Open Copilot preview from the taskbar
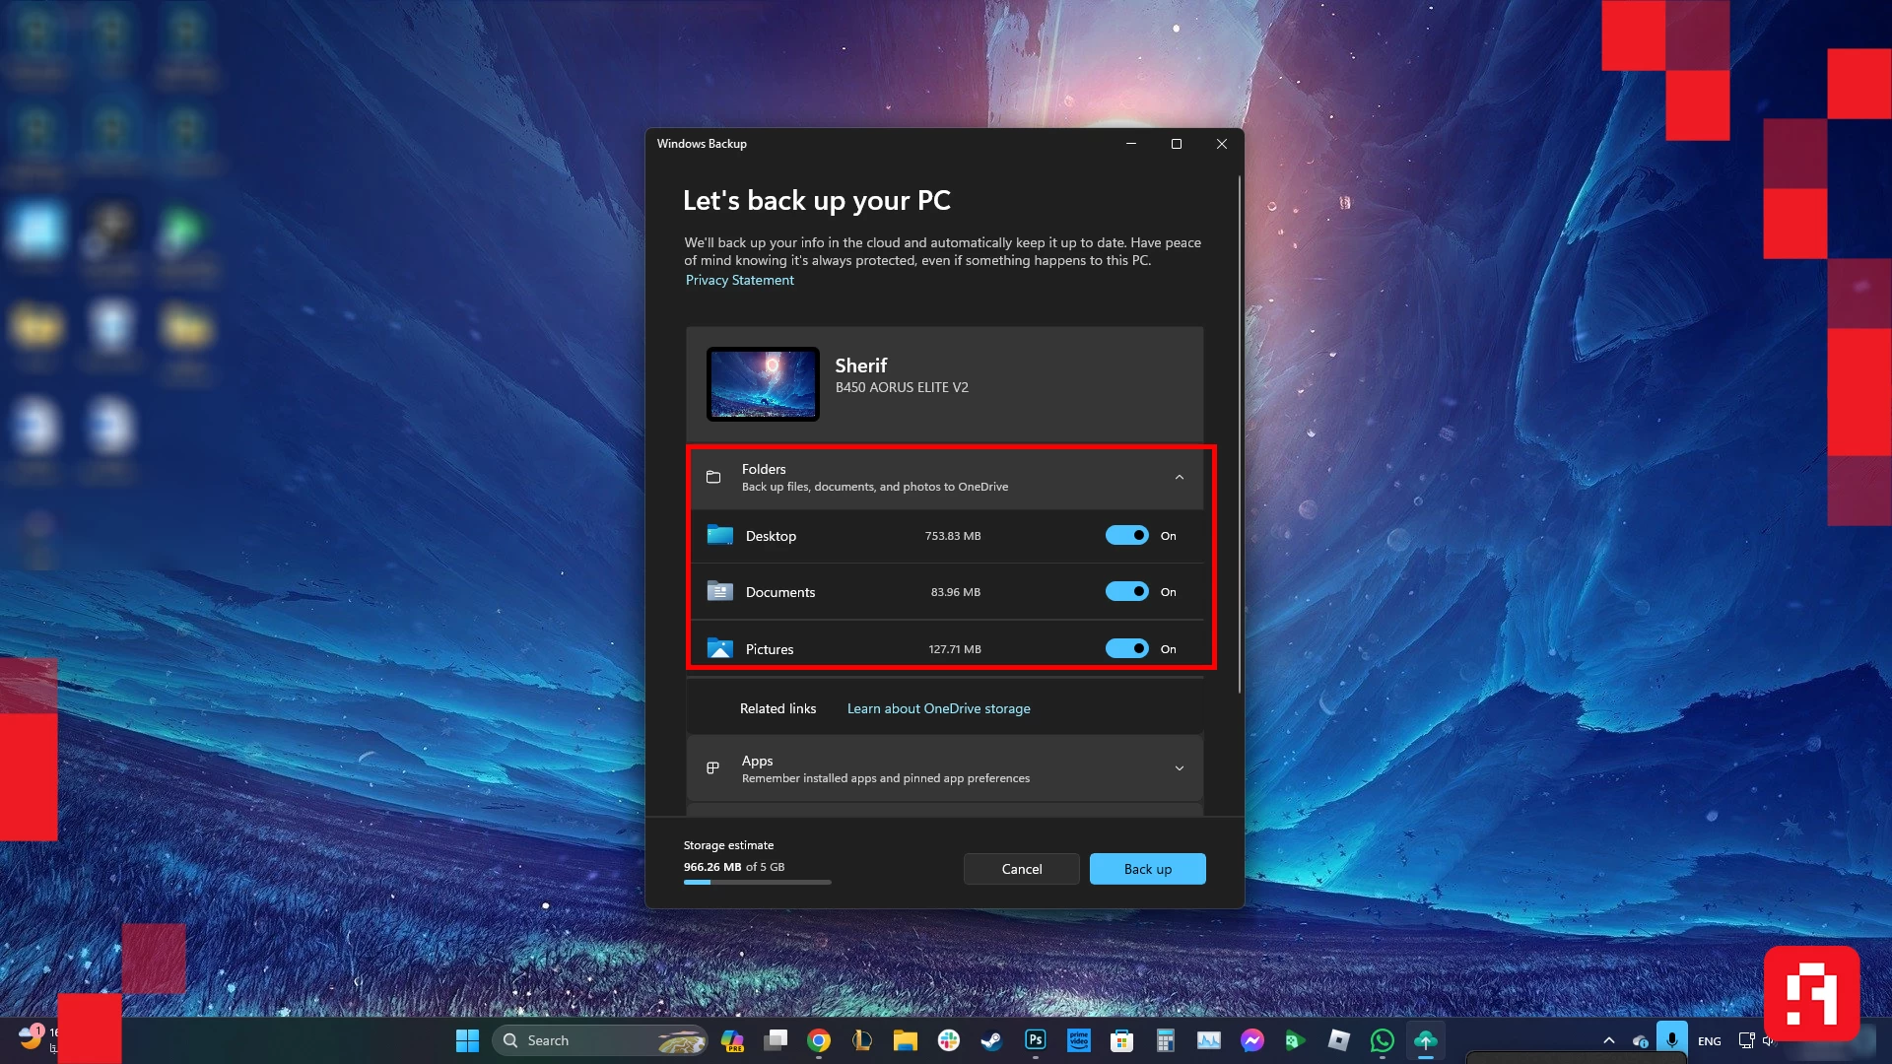This screenshot has width=1892, height=1064. click(732, 1040)
